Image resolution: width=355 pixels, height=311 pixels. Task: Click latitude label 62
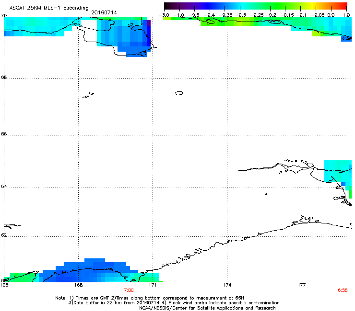pyautogui.click(x=4, y=235)
